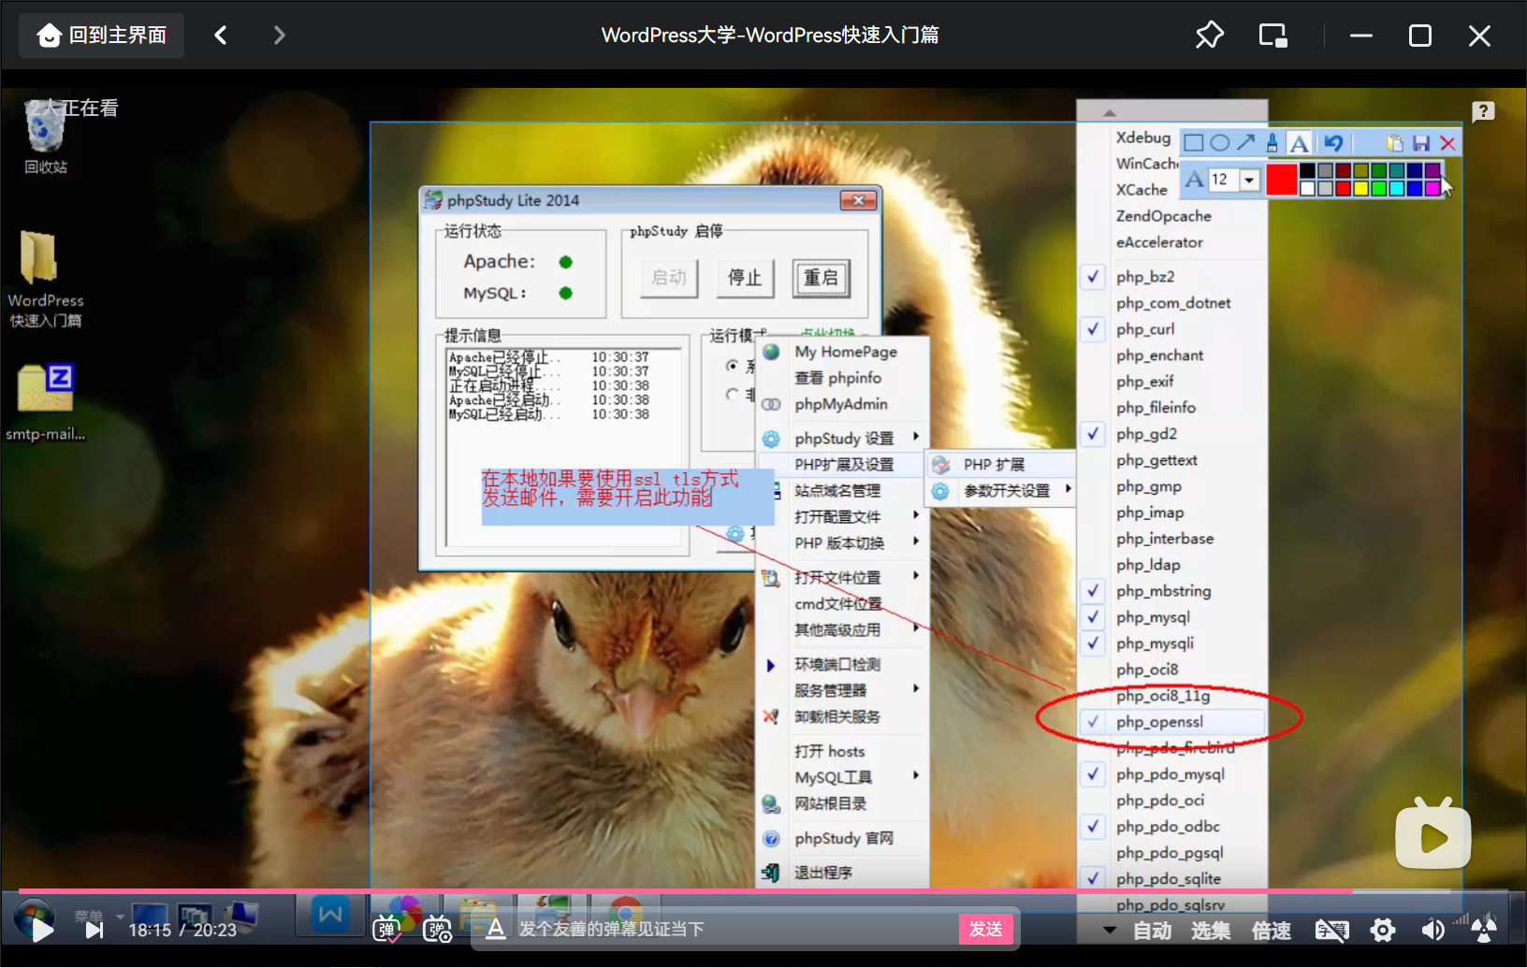The height and width of the screenshot is (968, 1527).
Task: Pick the cyan color swatch
Action: pyautogui.click(x=1397, y=188)
